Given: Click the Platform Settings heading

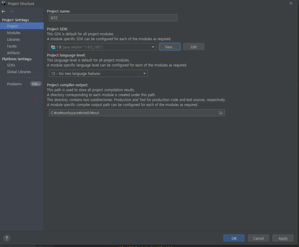Looking at the screenshot, I should (x=17, y=59).
